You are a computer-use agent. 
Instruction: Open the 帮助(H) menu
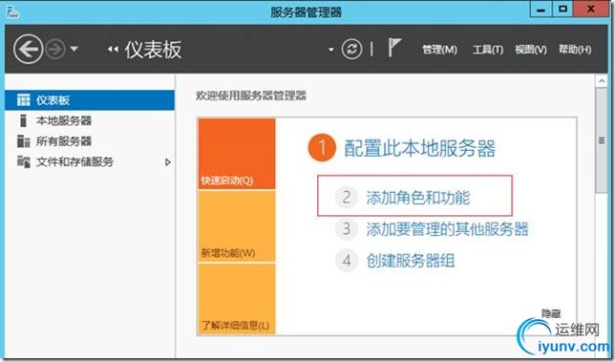(575, 50)
